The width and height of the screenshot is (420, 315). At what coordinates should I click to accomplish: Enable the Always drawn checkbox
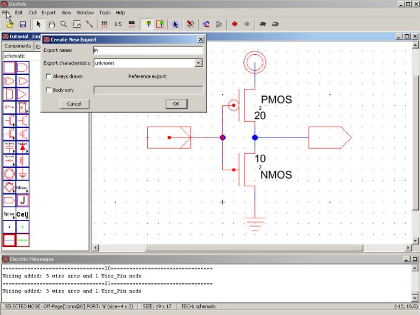[49, 76]
